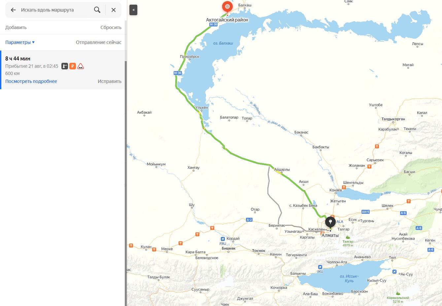Image resolution: width=442 pixels, height=306 pixels.
Task: Close route panel with the X icon
Action: pos(114,10)
